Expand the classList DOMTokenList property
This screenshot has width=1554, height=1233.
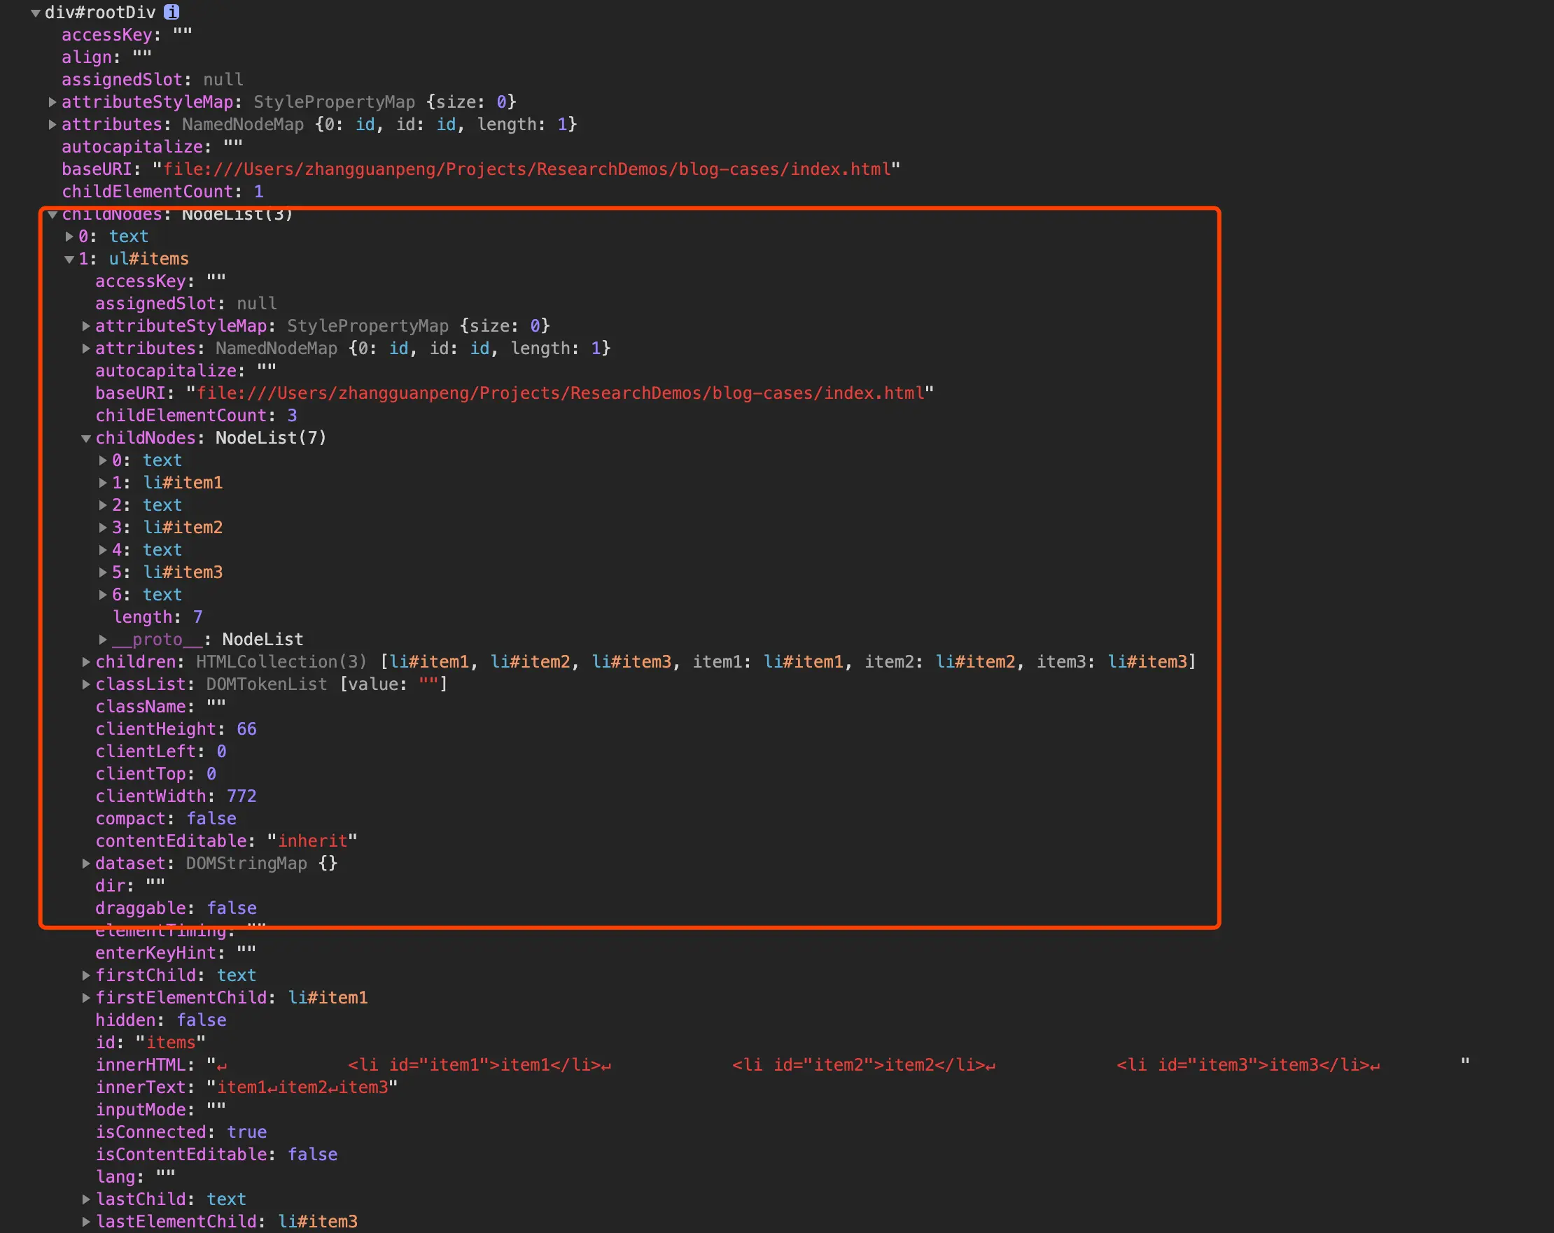86,684
